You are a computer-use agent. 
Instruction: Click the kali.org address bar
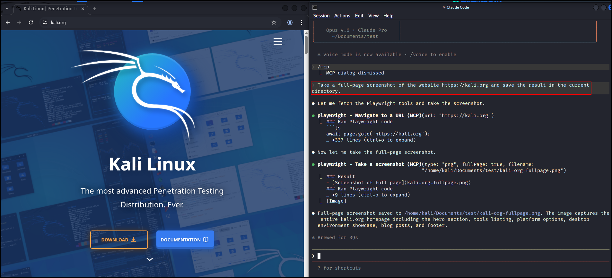pyautogui.click(x=154, y=22)
